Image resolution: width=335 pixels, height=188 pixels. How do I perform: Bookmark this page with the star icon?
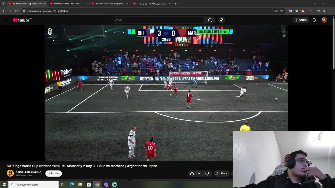point(282,11)
